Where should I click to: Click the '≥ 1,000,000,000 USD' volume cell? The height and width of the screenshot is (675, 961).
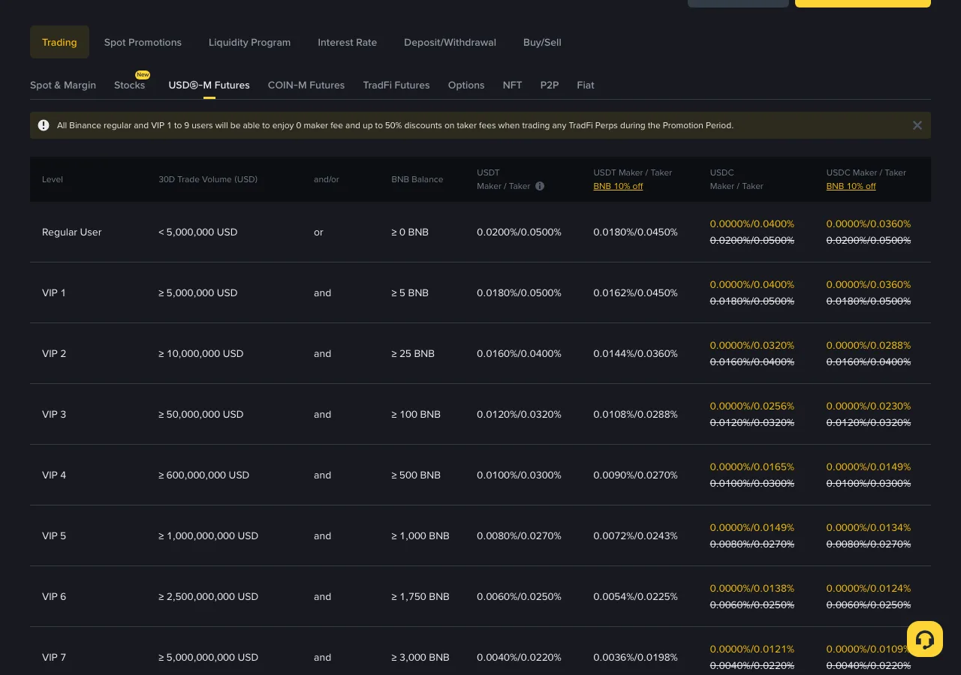point(208,535)
